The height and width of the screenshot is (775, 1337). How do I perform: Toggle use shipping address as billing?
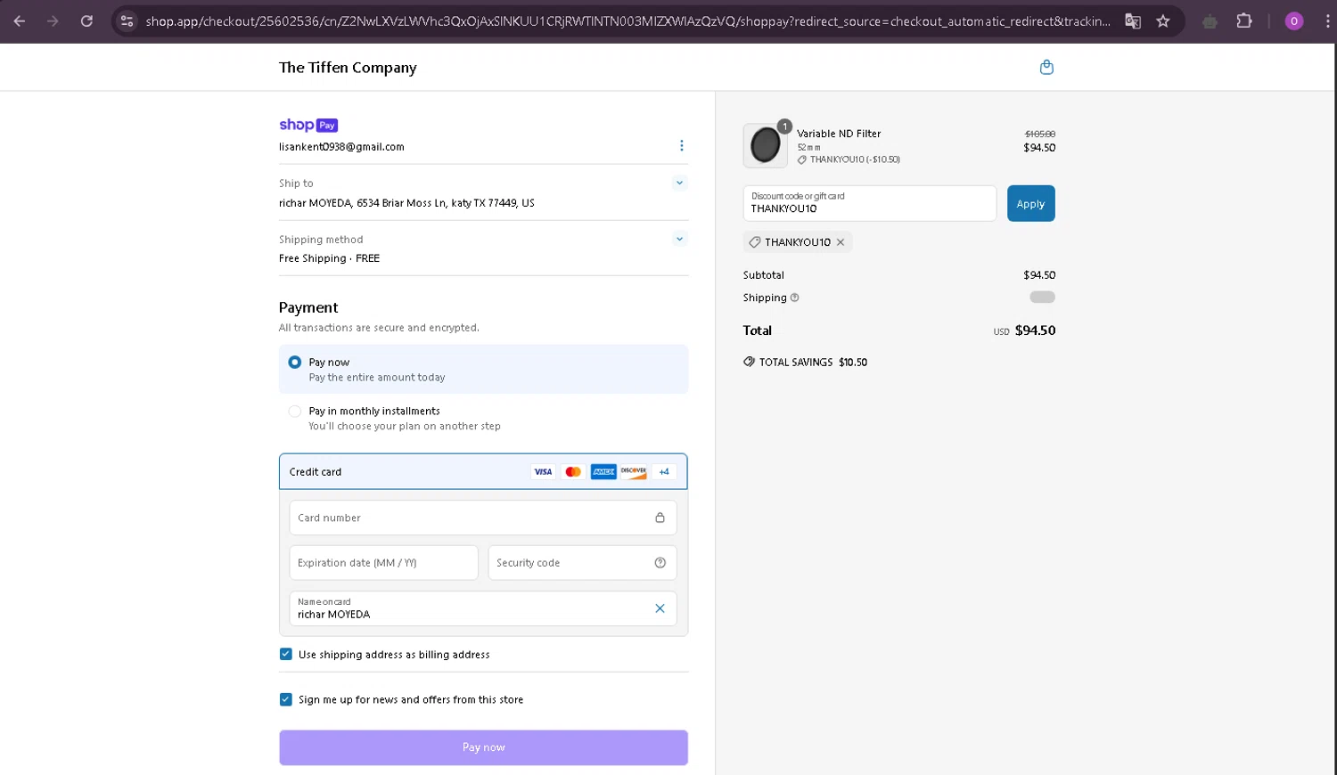tap(286, 654)
